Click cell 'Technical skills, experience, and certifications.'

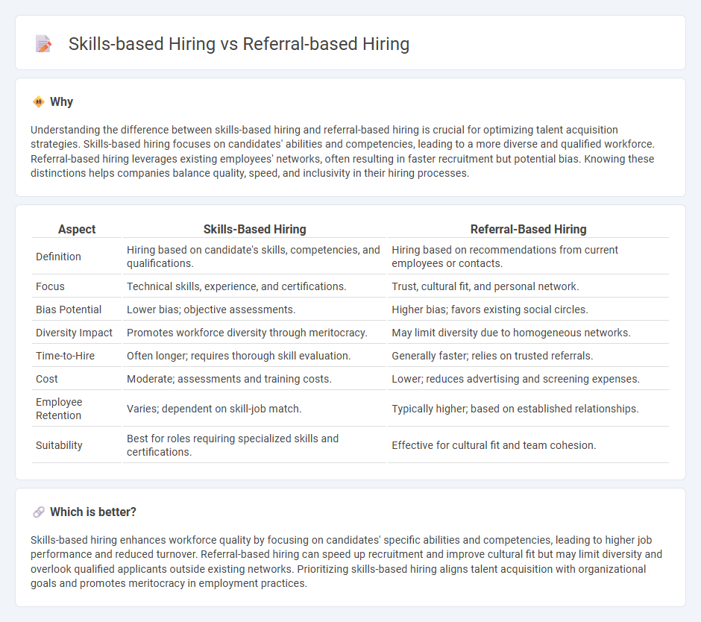255,286
